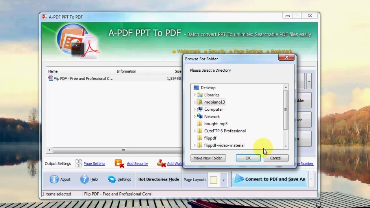Click the Network globe icon
370x208 pixels.
click(200, 116)
